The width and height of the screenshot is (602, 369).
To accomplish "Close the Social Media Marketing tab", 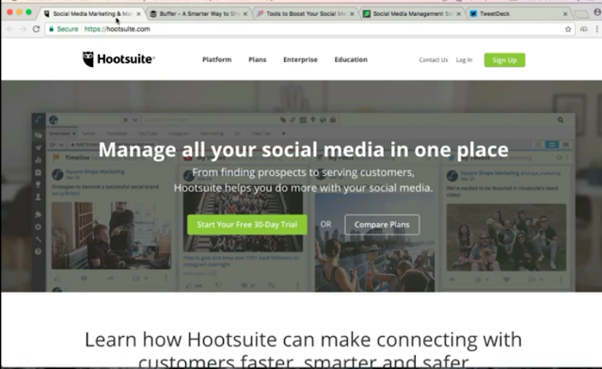I will pyautogui.click(x=138, y=14).
